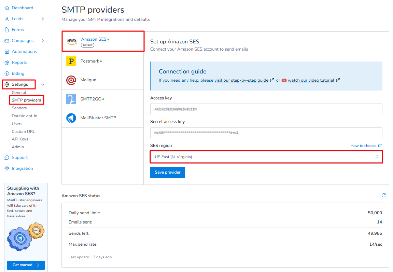
Task: Click the Integration diamond icon
Action: tap(7, 168)
